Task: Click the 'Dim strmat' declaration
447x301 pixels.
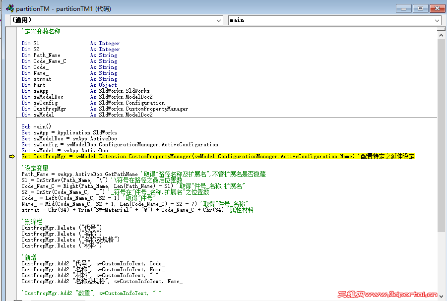Action: point(69,79)
